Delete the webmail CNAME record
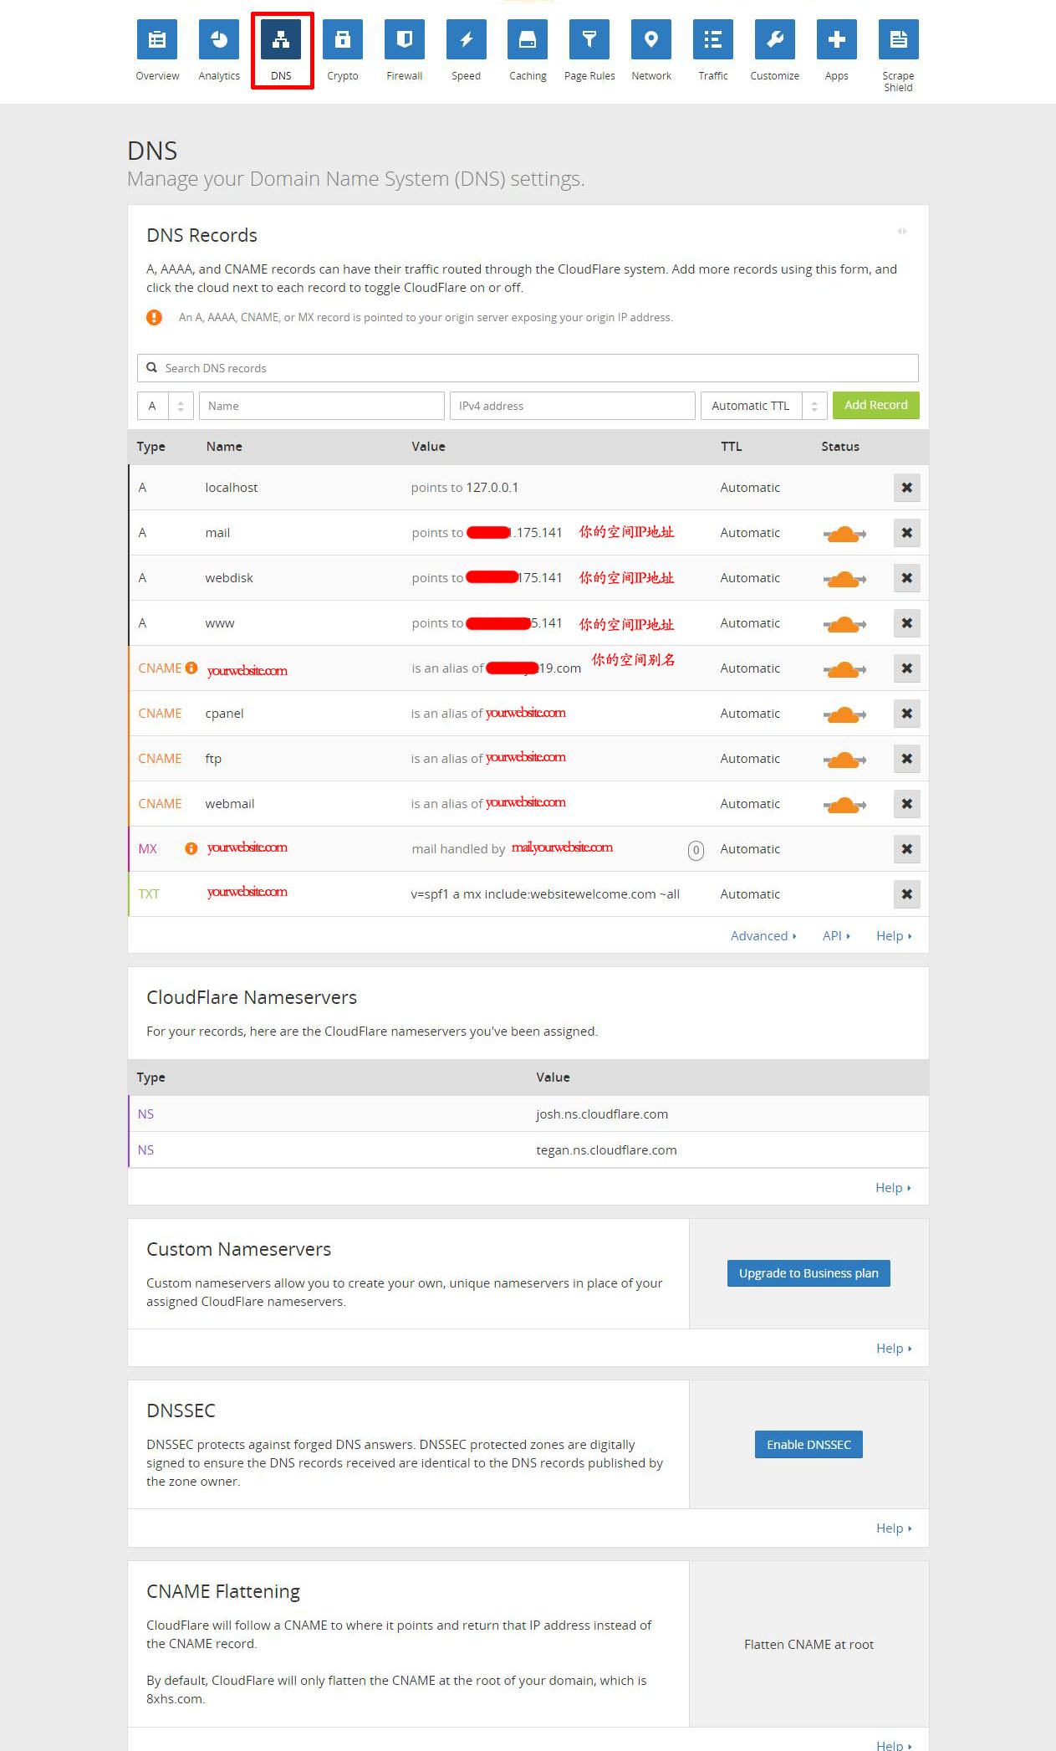1056x1751 pixels. click(x=907, y=804)
